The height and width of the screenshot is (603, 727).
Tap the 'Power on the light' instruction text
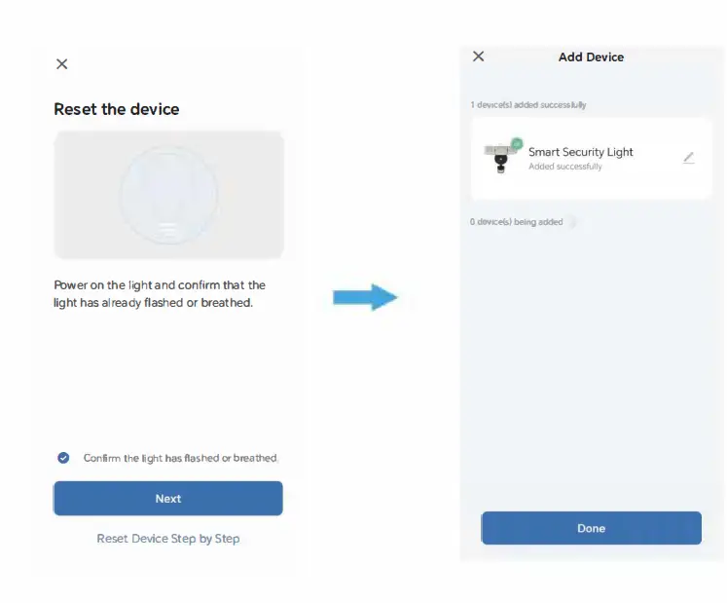160,294
